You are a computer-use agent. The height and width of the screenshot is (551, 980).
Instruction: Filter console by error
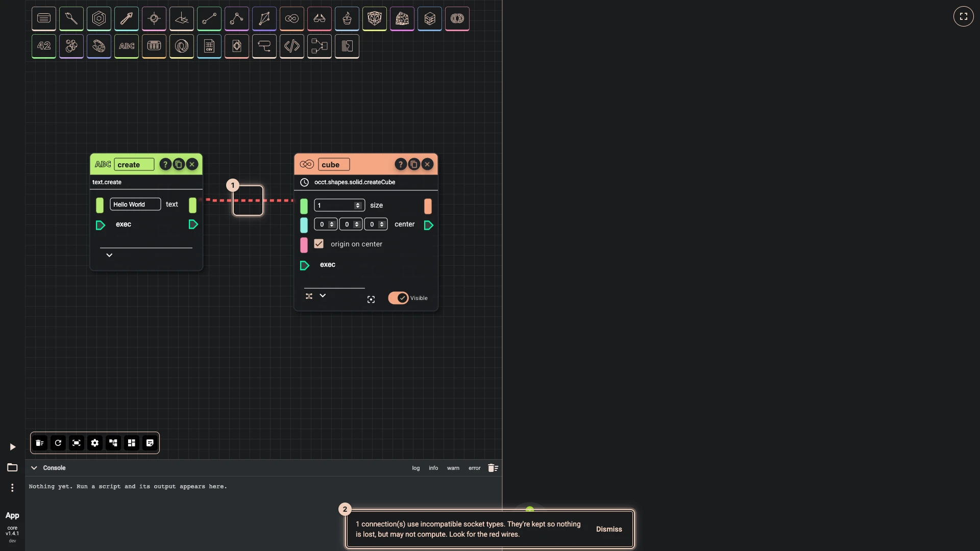point(475,468)
